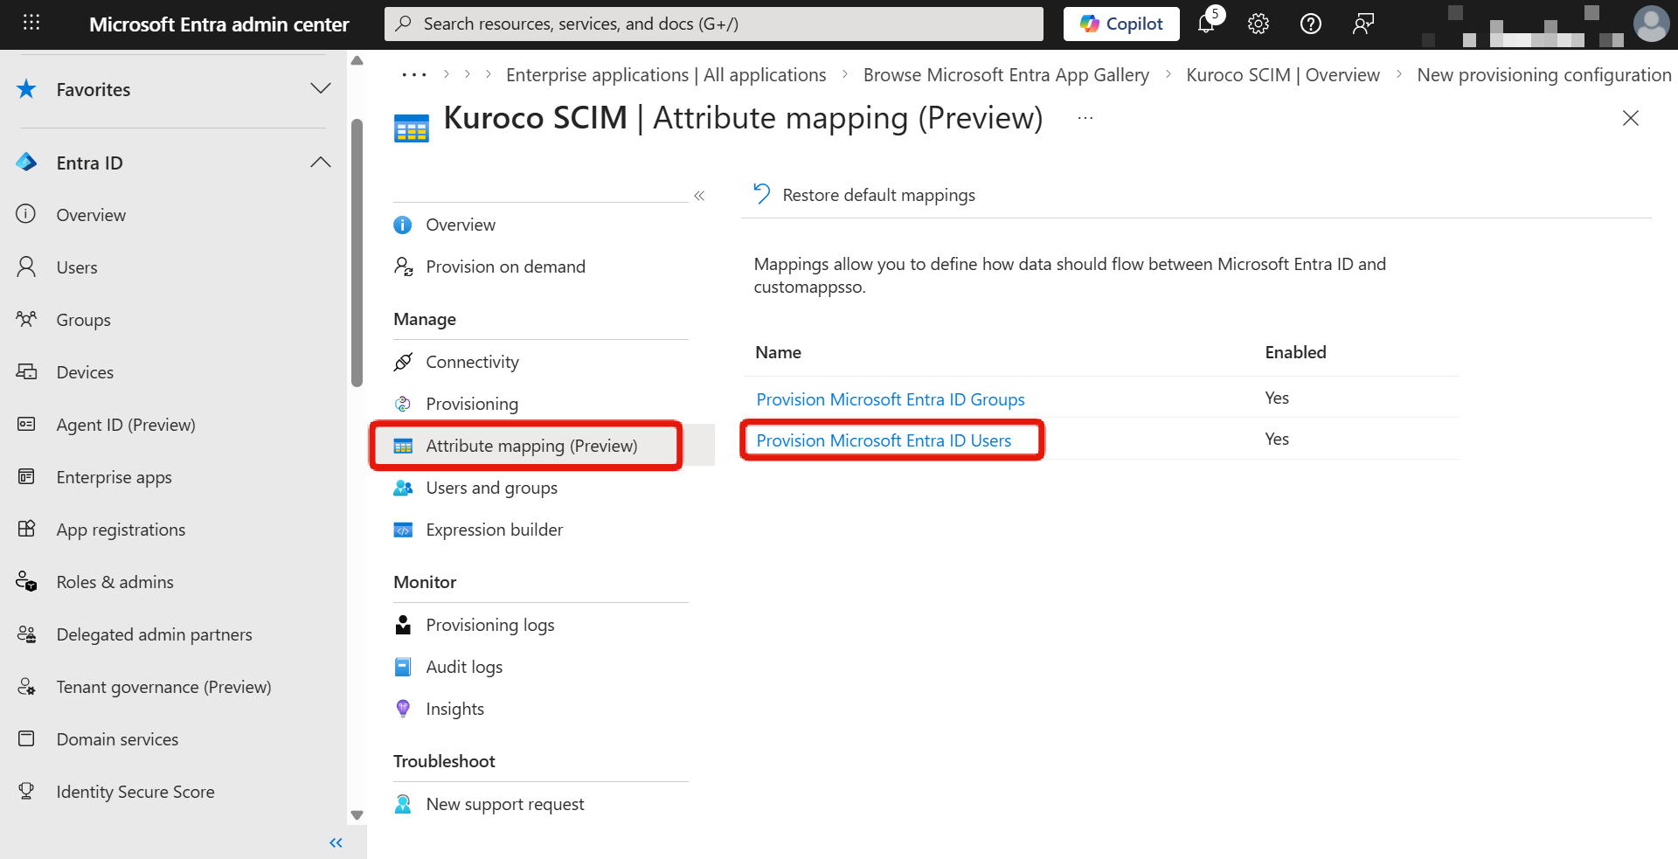
Task: Open the settings gear icon
Action: click(x=1258, y=24)
